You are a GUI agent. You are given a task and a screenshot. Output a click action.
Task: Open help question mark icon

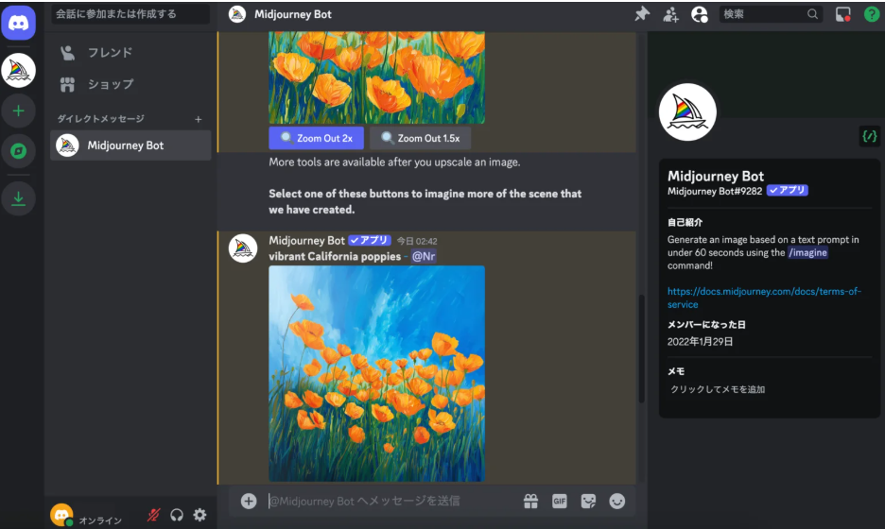872,14
